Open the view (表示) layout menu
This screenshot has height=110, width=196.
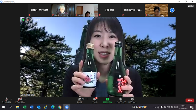click(191, 6)
